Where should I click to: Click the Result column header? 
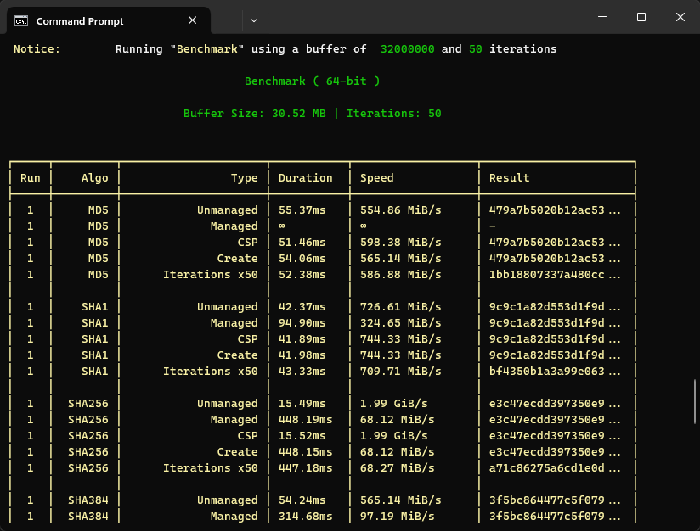click(x=510, y=178)
